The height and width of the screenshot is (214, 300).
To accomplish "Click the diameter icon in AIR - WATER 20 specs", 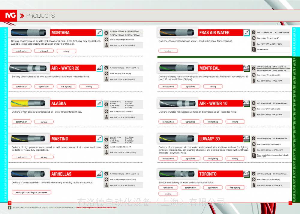I will [x=106, y=74].
